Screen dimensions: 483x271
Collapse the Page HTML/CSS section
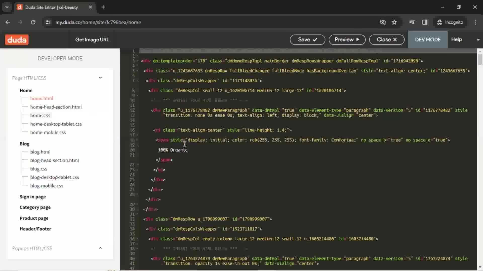click(x=100, y=78)
